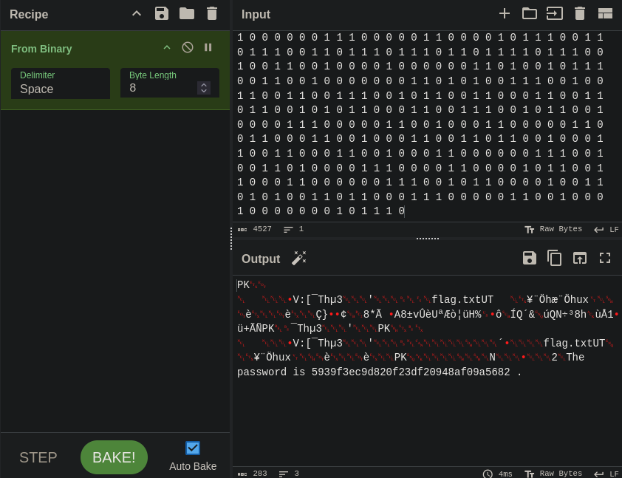Set breakpoint on From Binary
Image resolution: width=622 pixels, height=478 pixels.
tap(208, 47)
